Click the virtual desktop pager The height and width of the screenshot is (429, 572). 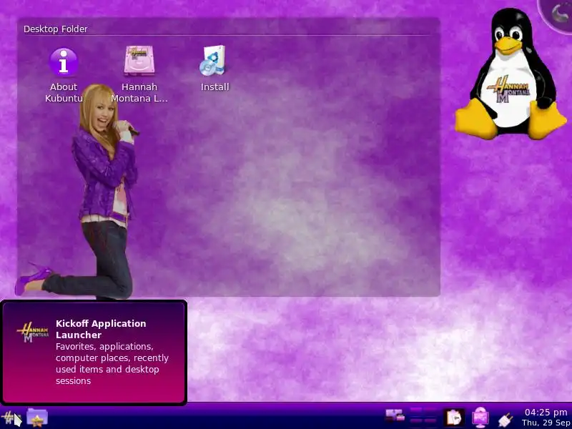click(x=423, y=418)
